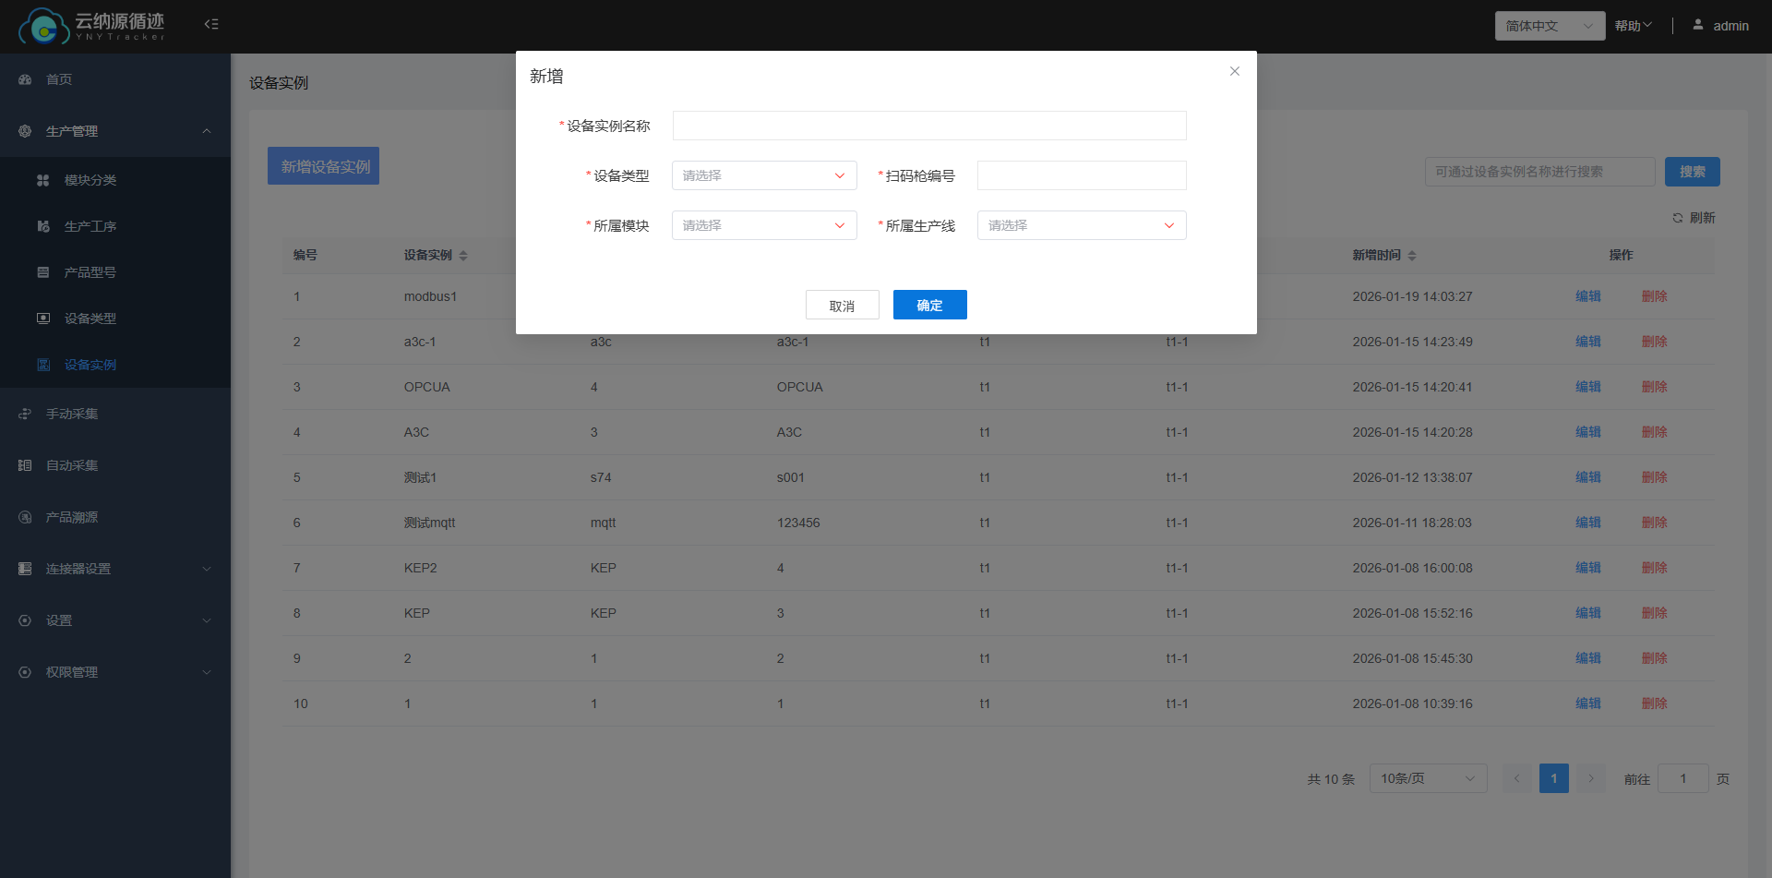Open 产品溯源 in the sidebar
This screenshot has height=878, width=1772.
point(72,517)
